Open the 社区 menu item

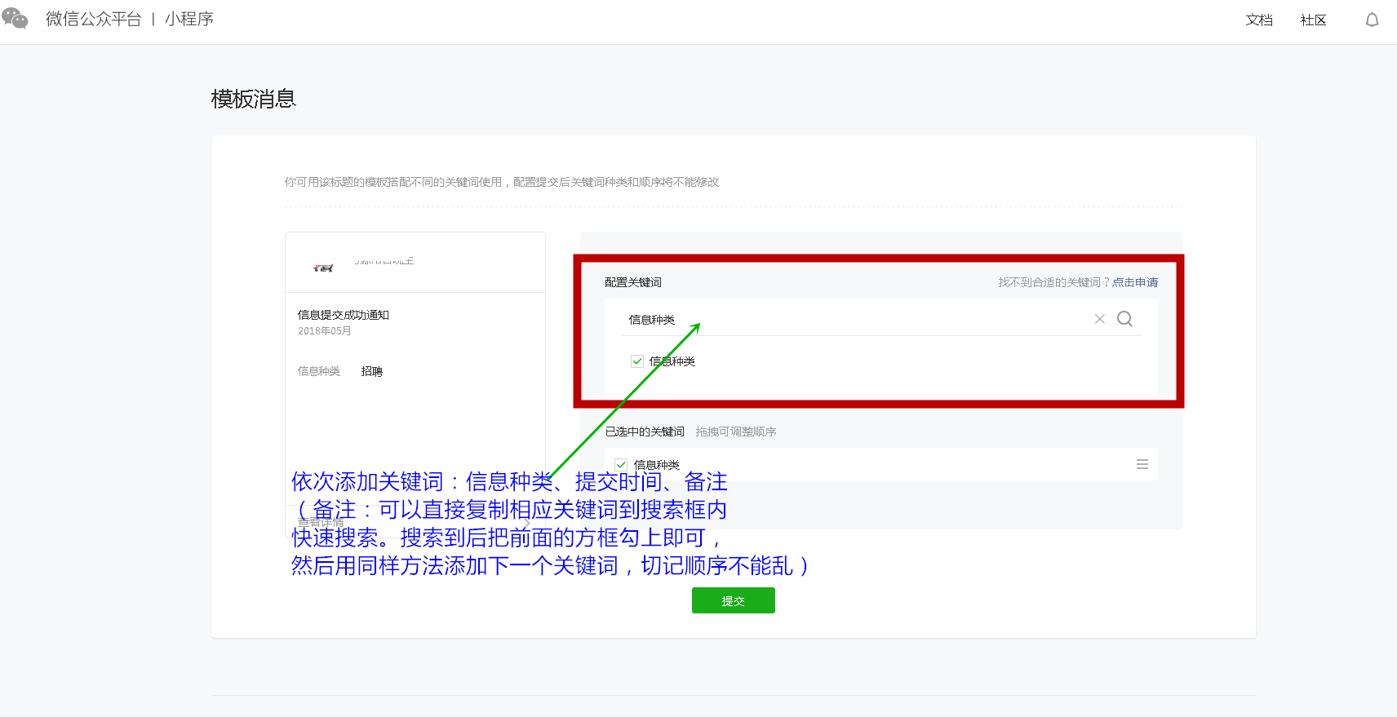click(1313, 20)
